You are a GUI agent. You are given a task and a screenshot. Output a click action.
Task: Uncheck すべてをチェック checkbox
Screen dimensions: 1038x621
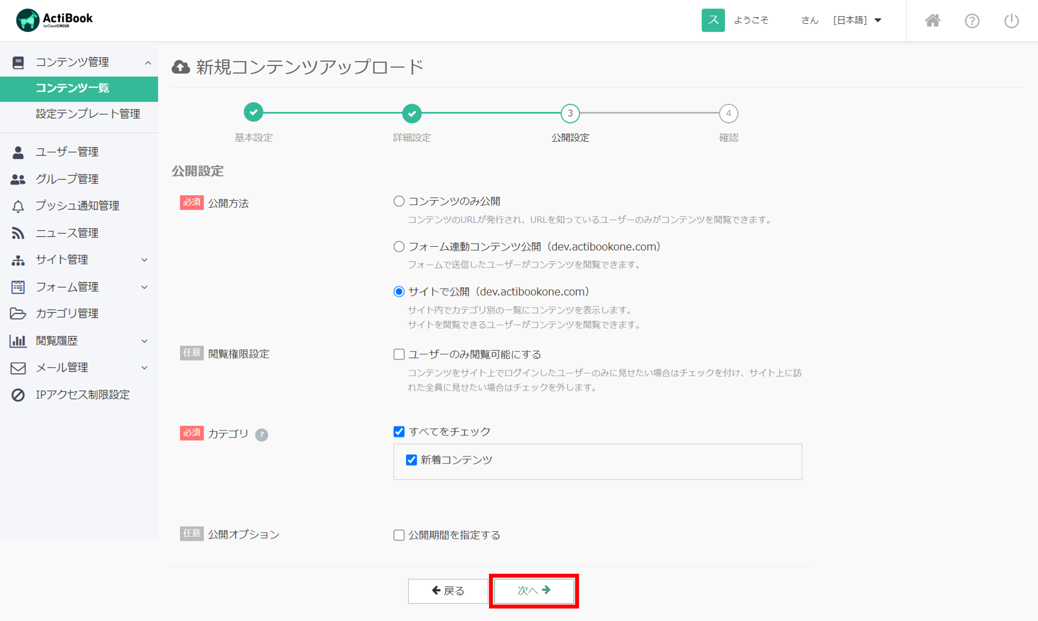click(x=399, y=432)
